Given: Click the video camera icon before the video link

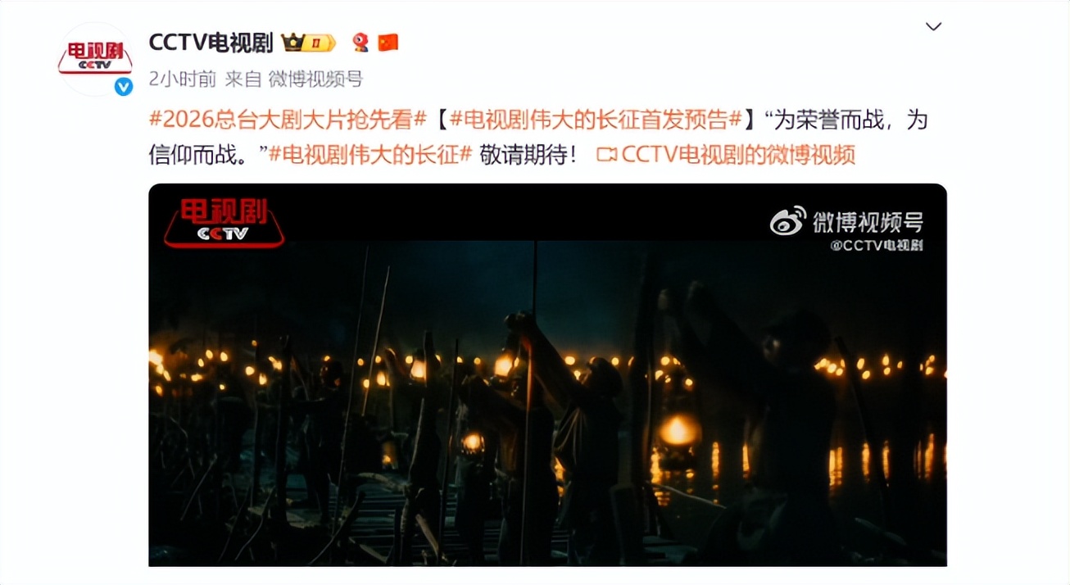Looking at the screenshot, I should (606, 154).
